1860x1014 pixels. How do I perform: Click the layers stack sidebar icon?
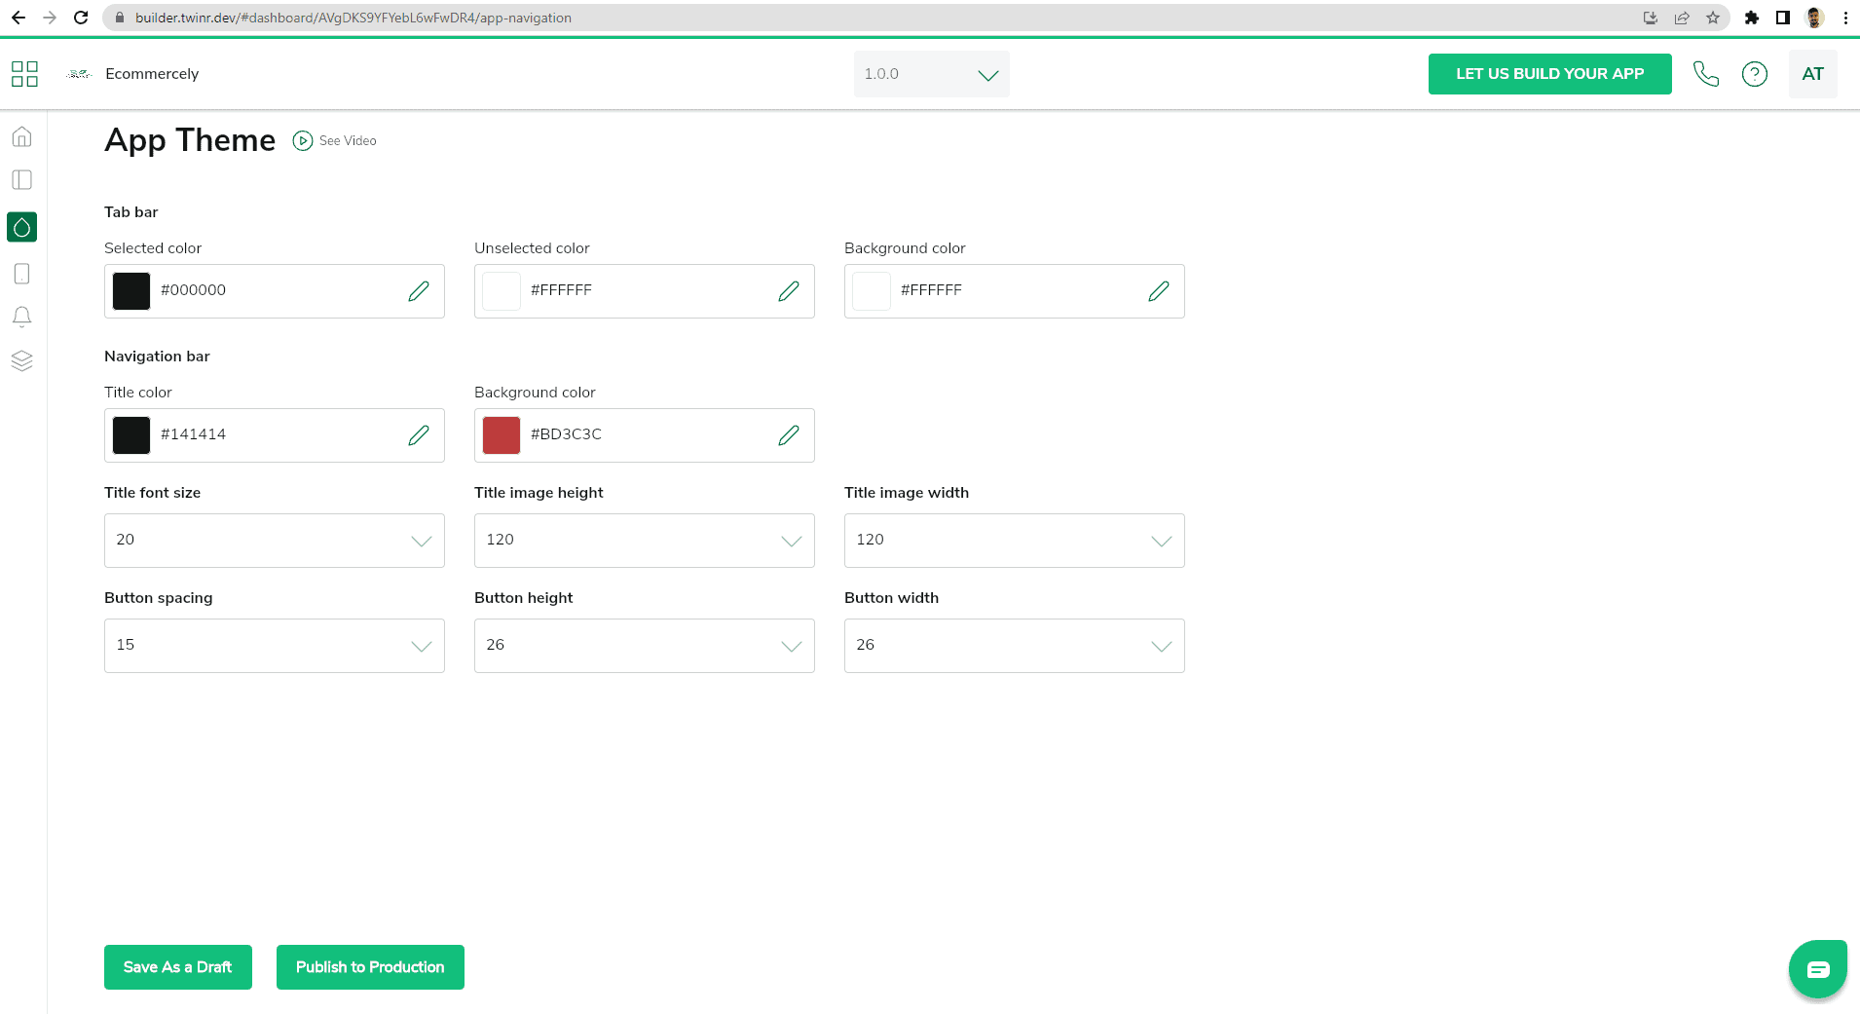[x=21, y=360]
